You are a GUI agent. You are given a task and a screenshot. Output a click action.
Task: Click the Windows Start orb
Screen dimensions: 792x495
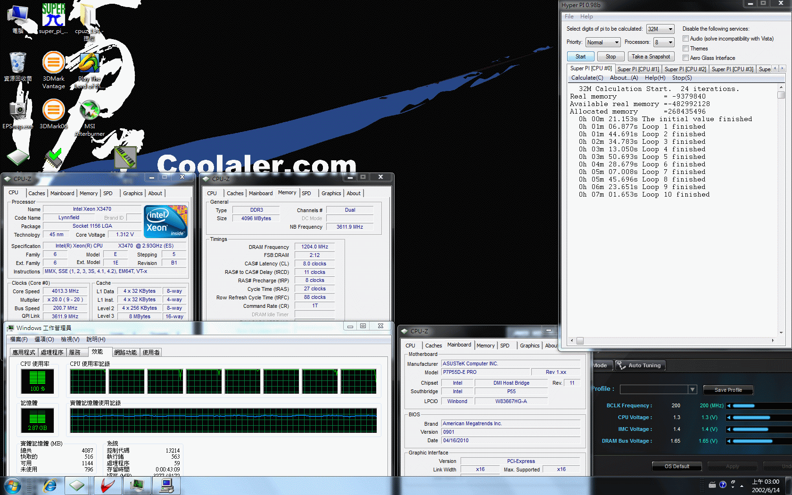[12, 486]
